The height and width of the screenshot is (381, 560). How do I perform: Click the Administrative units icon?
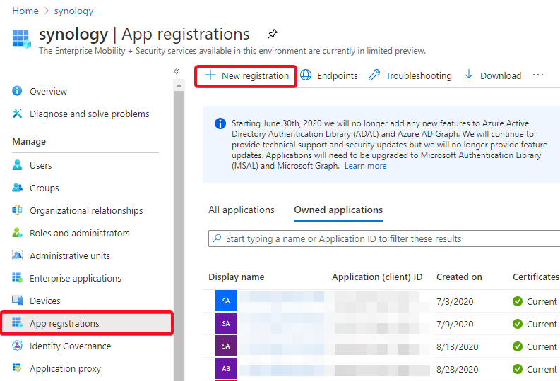click(x=17, y=255)
